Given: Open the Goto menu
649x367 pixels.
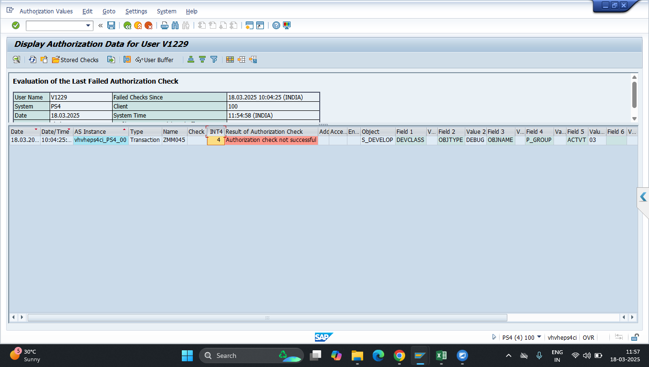Looking at the screenshot, I should (109, 11).
